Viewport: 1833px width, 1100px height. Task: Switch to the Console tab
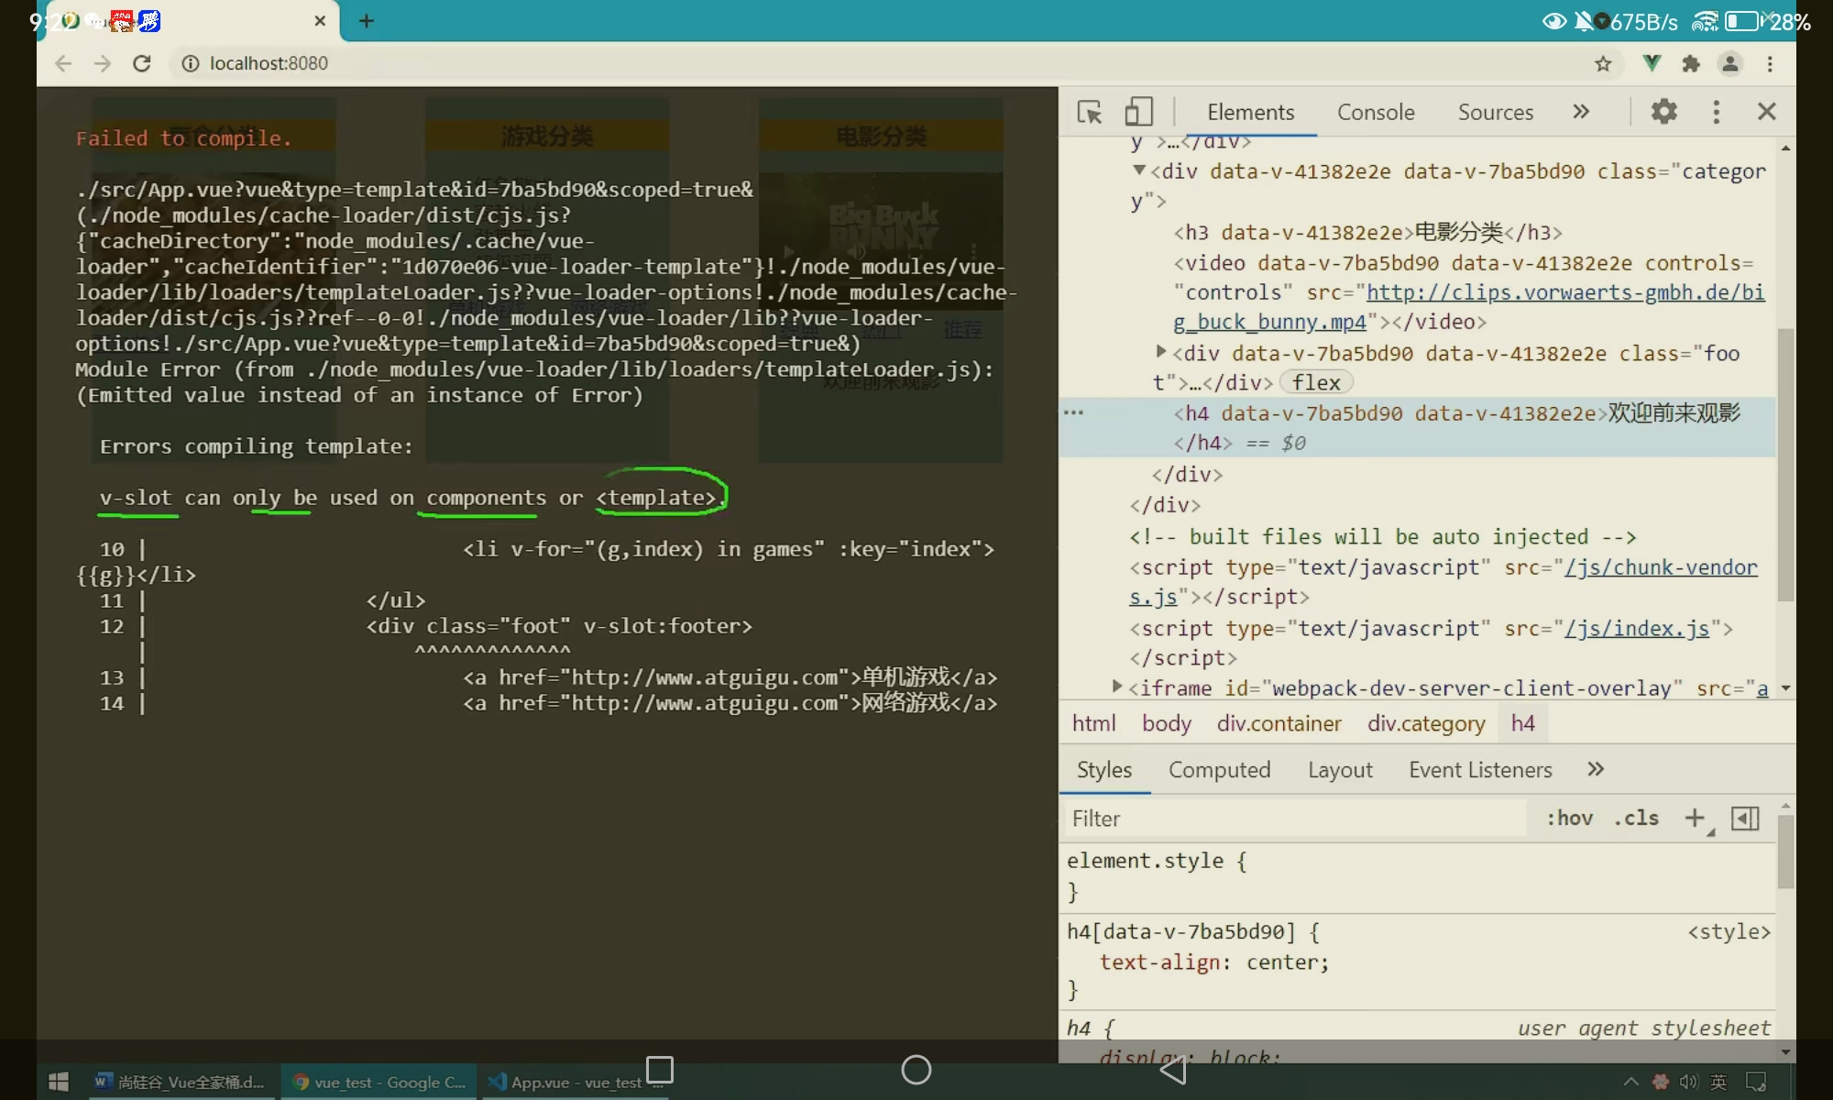point(1375,112)
